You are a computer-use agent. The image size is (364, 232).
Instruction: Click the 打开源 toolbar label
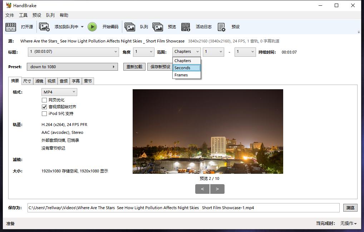27,27
